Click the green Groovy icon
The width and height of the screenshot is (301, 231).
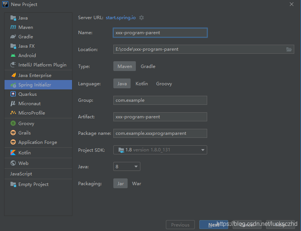click(13, 123)
